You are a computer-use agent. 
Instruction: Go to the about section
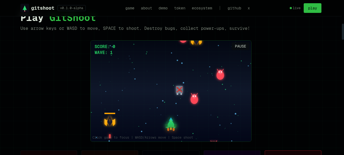[146, 8]
